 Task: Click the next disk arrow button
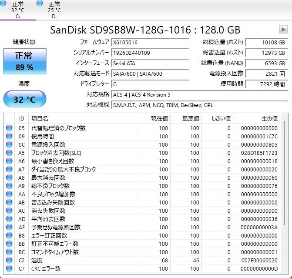coord(283,30)
